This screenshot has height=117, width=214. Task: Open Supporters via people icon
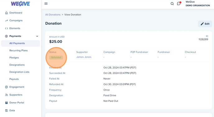point(7,95)
